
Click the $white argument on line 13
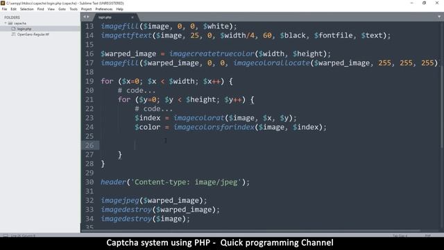216,26
